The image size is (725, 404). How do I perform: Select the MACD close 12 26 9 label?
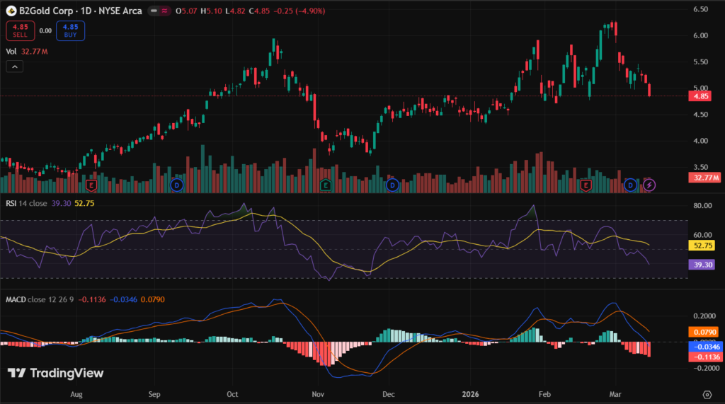pos(40,299)
